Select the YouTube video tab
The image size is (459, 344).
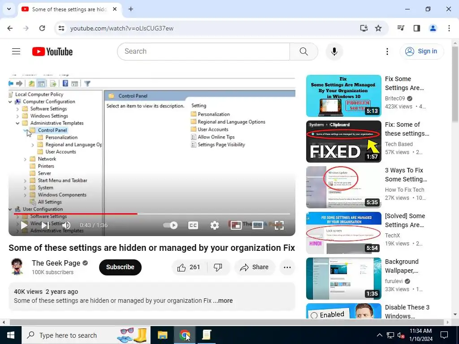[69, 9]
